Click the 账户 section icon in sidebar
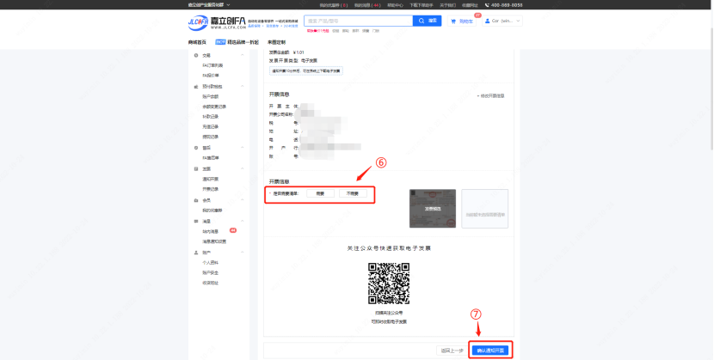 [195, 253]
